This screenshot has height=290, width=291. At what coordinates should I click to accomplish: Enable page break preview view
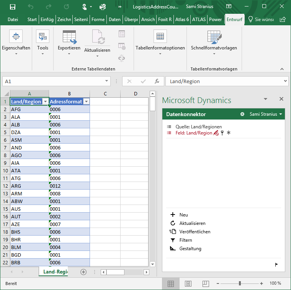point(206,283)
